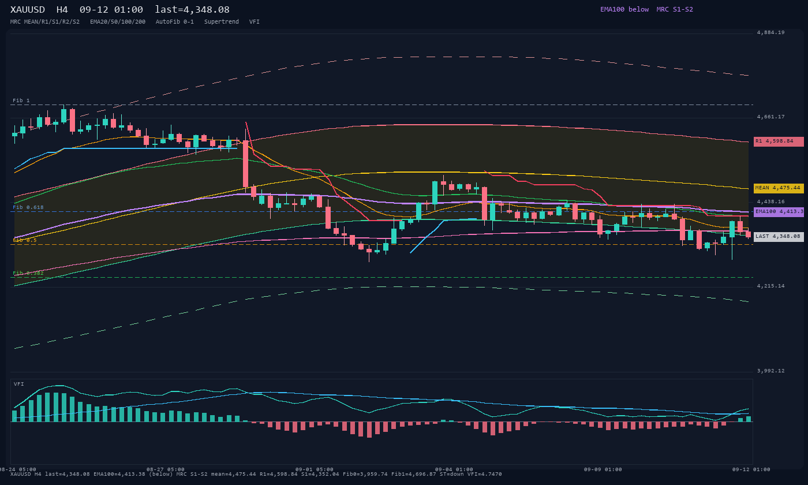The height and width of the screenshot is (485, 808).
Task: Select the 'Supertrend' indicator legend
Action: (222, 22)
